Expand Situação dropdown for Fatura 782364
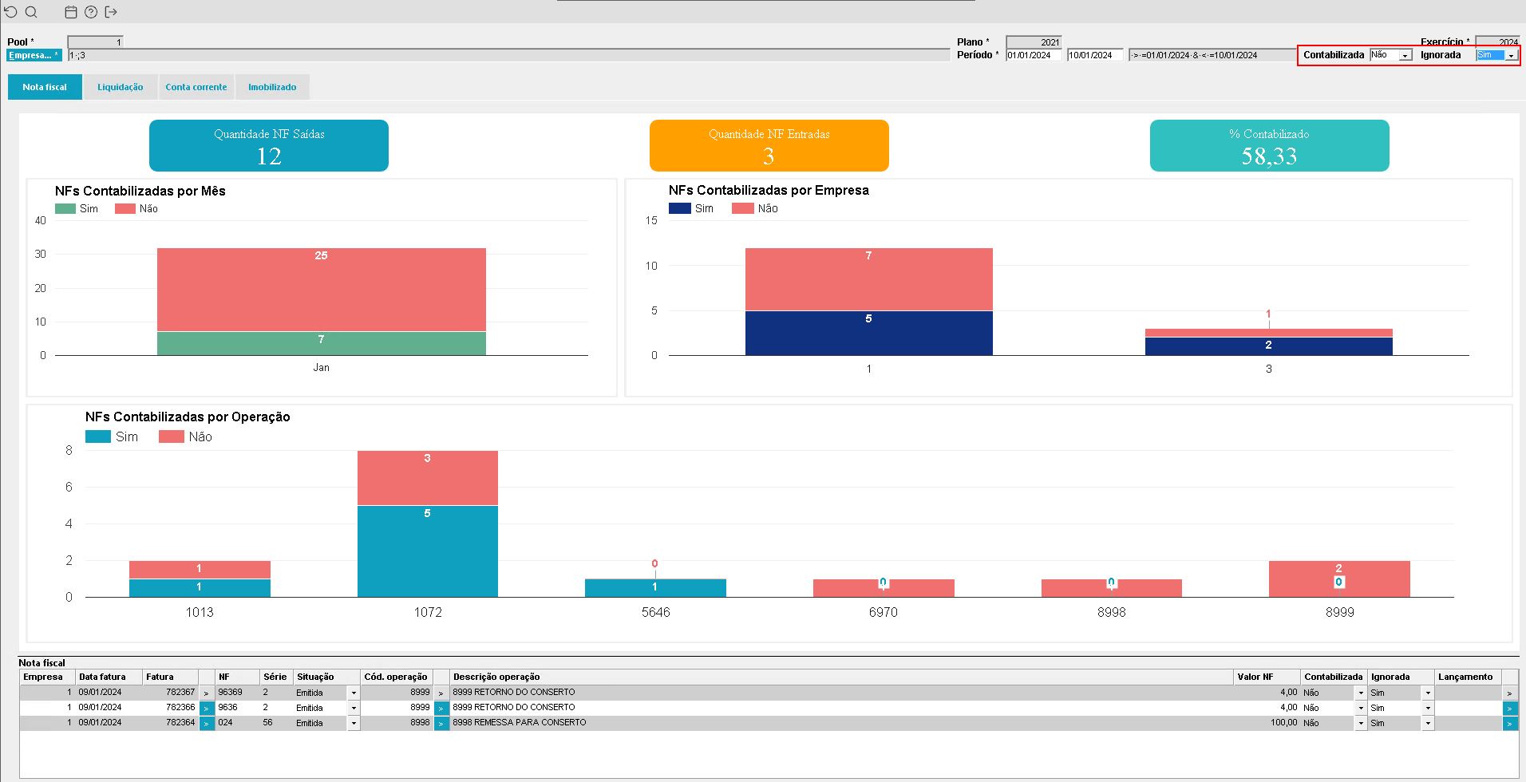This screenshot has height=782, width=1526. 354,723
